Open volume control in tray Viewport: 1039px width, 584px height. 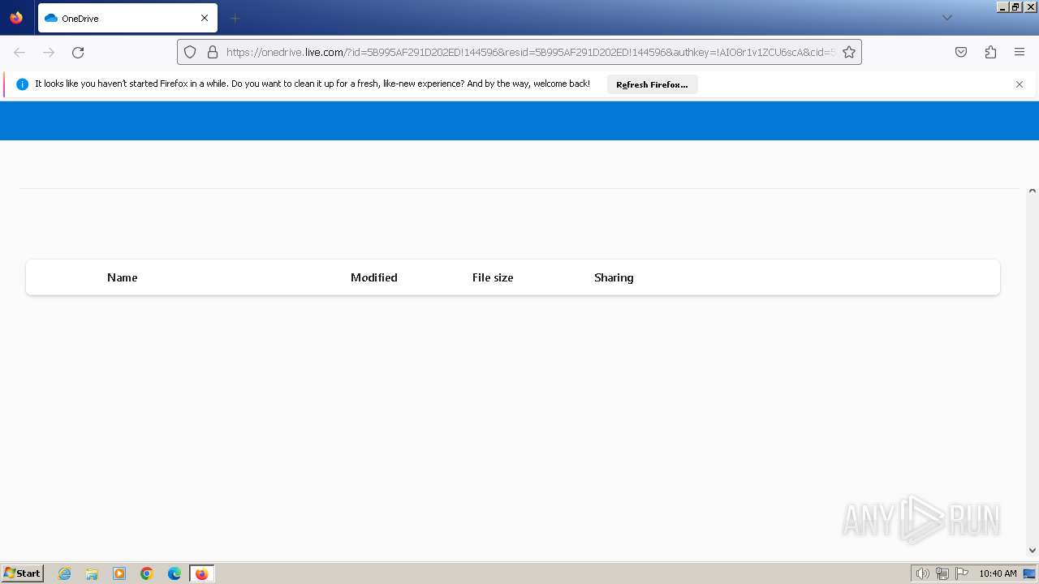[922, 573]
